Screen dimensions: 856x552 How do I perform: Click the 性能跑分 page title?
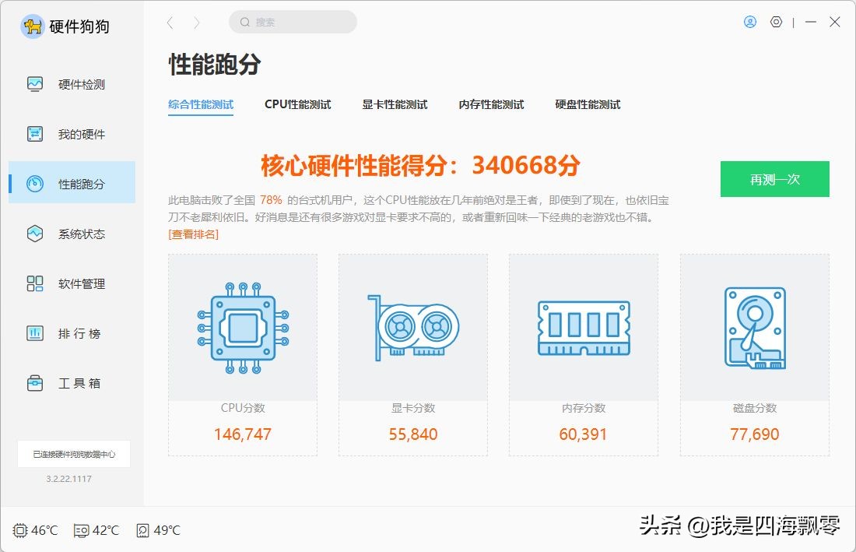(x=215, y=65)
